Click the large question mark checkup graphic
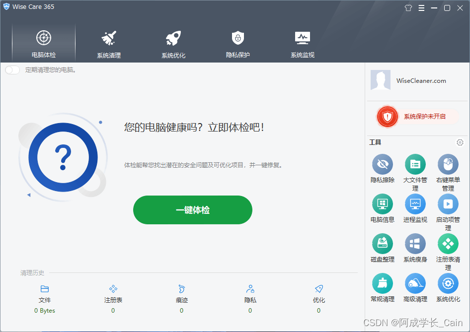This screenshot has width=470, height=332. [63, 157]
